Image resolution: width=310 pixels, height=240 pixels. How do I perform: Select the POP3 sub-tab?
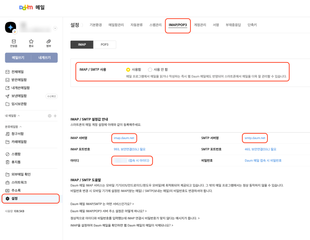(x=105, y=44)
